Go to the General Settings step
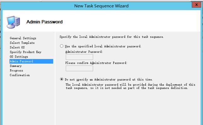203x125 pixels. point(23,38)
